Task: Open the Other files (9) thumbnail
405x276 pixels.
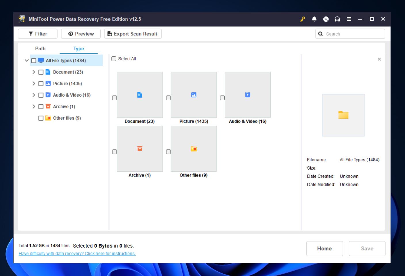Action: coord(194,149)
